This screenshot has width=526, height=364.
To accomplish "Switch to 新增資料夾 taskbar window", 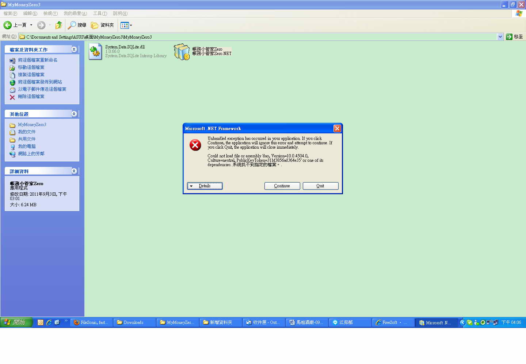I will [x=221, y=322].
